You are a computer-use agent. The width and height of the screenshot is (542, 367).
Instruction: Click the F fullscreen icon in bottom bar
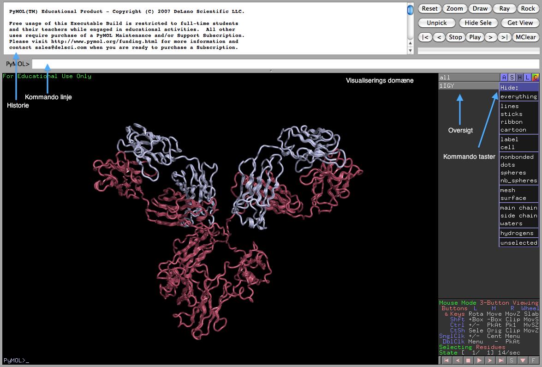(x=533, y=360)
